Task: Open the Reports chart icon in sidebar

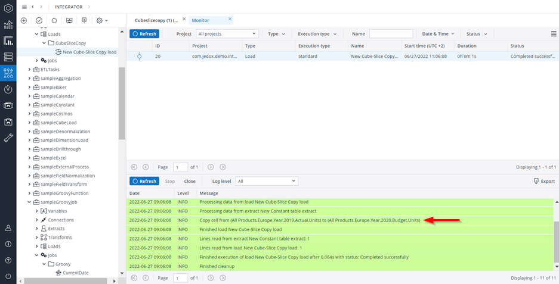Action: (8, 24)
